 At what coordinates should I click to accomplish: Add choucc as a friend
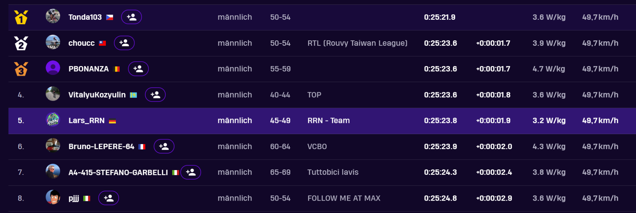[x=124, y=43]
